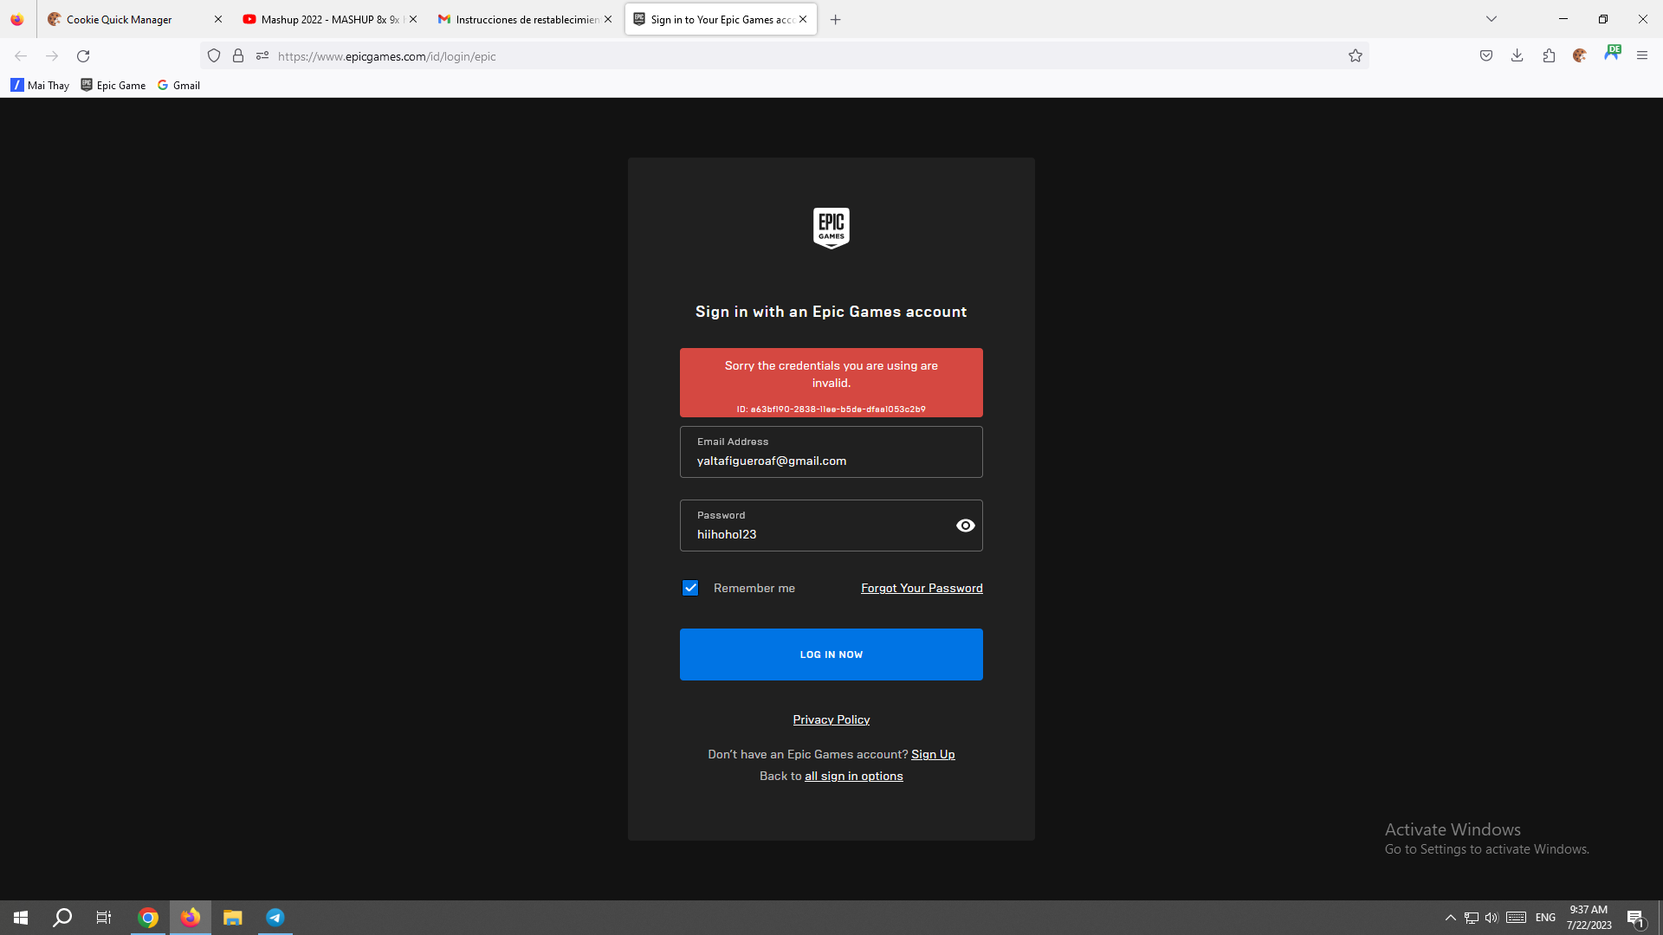
Task: Close the Mashup 2022 tab
Action: [413, 19]
